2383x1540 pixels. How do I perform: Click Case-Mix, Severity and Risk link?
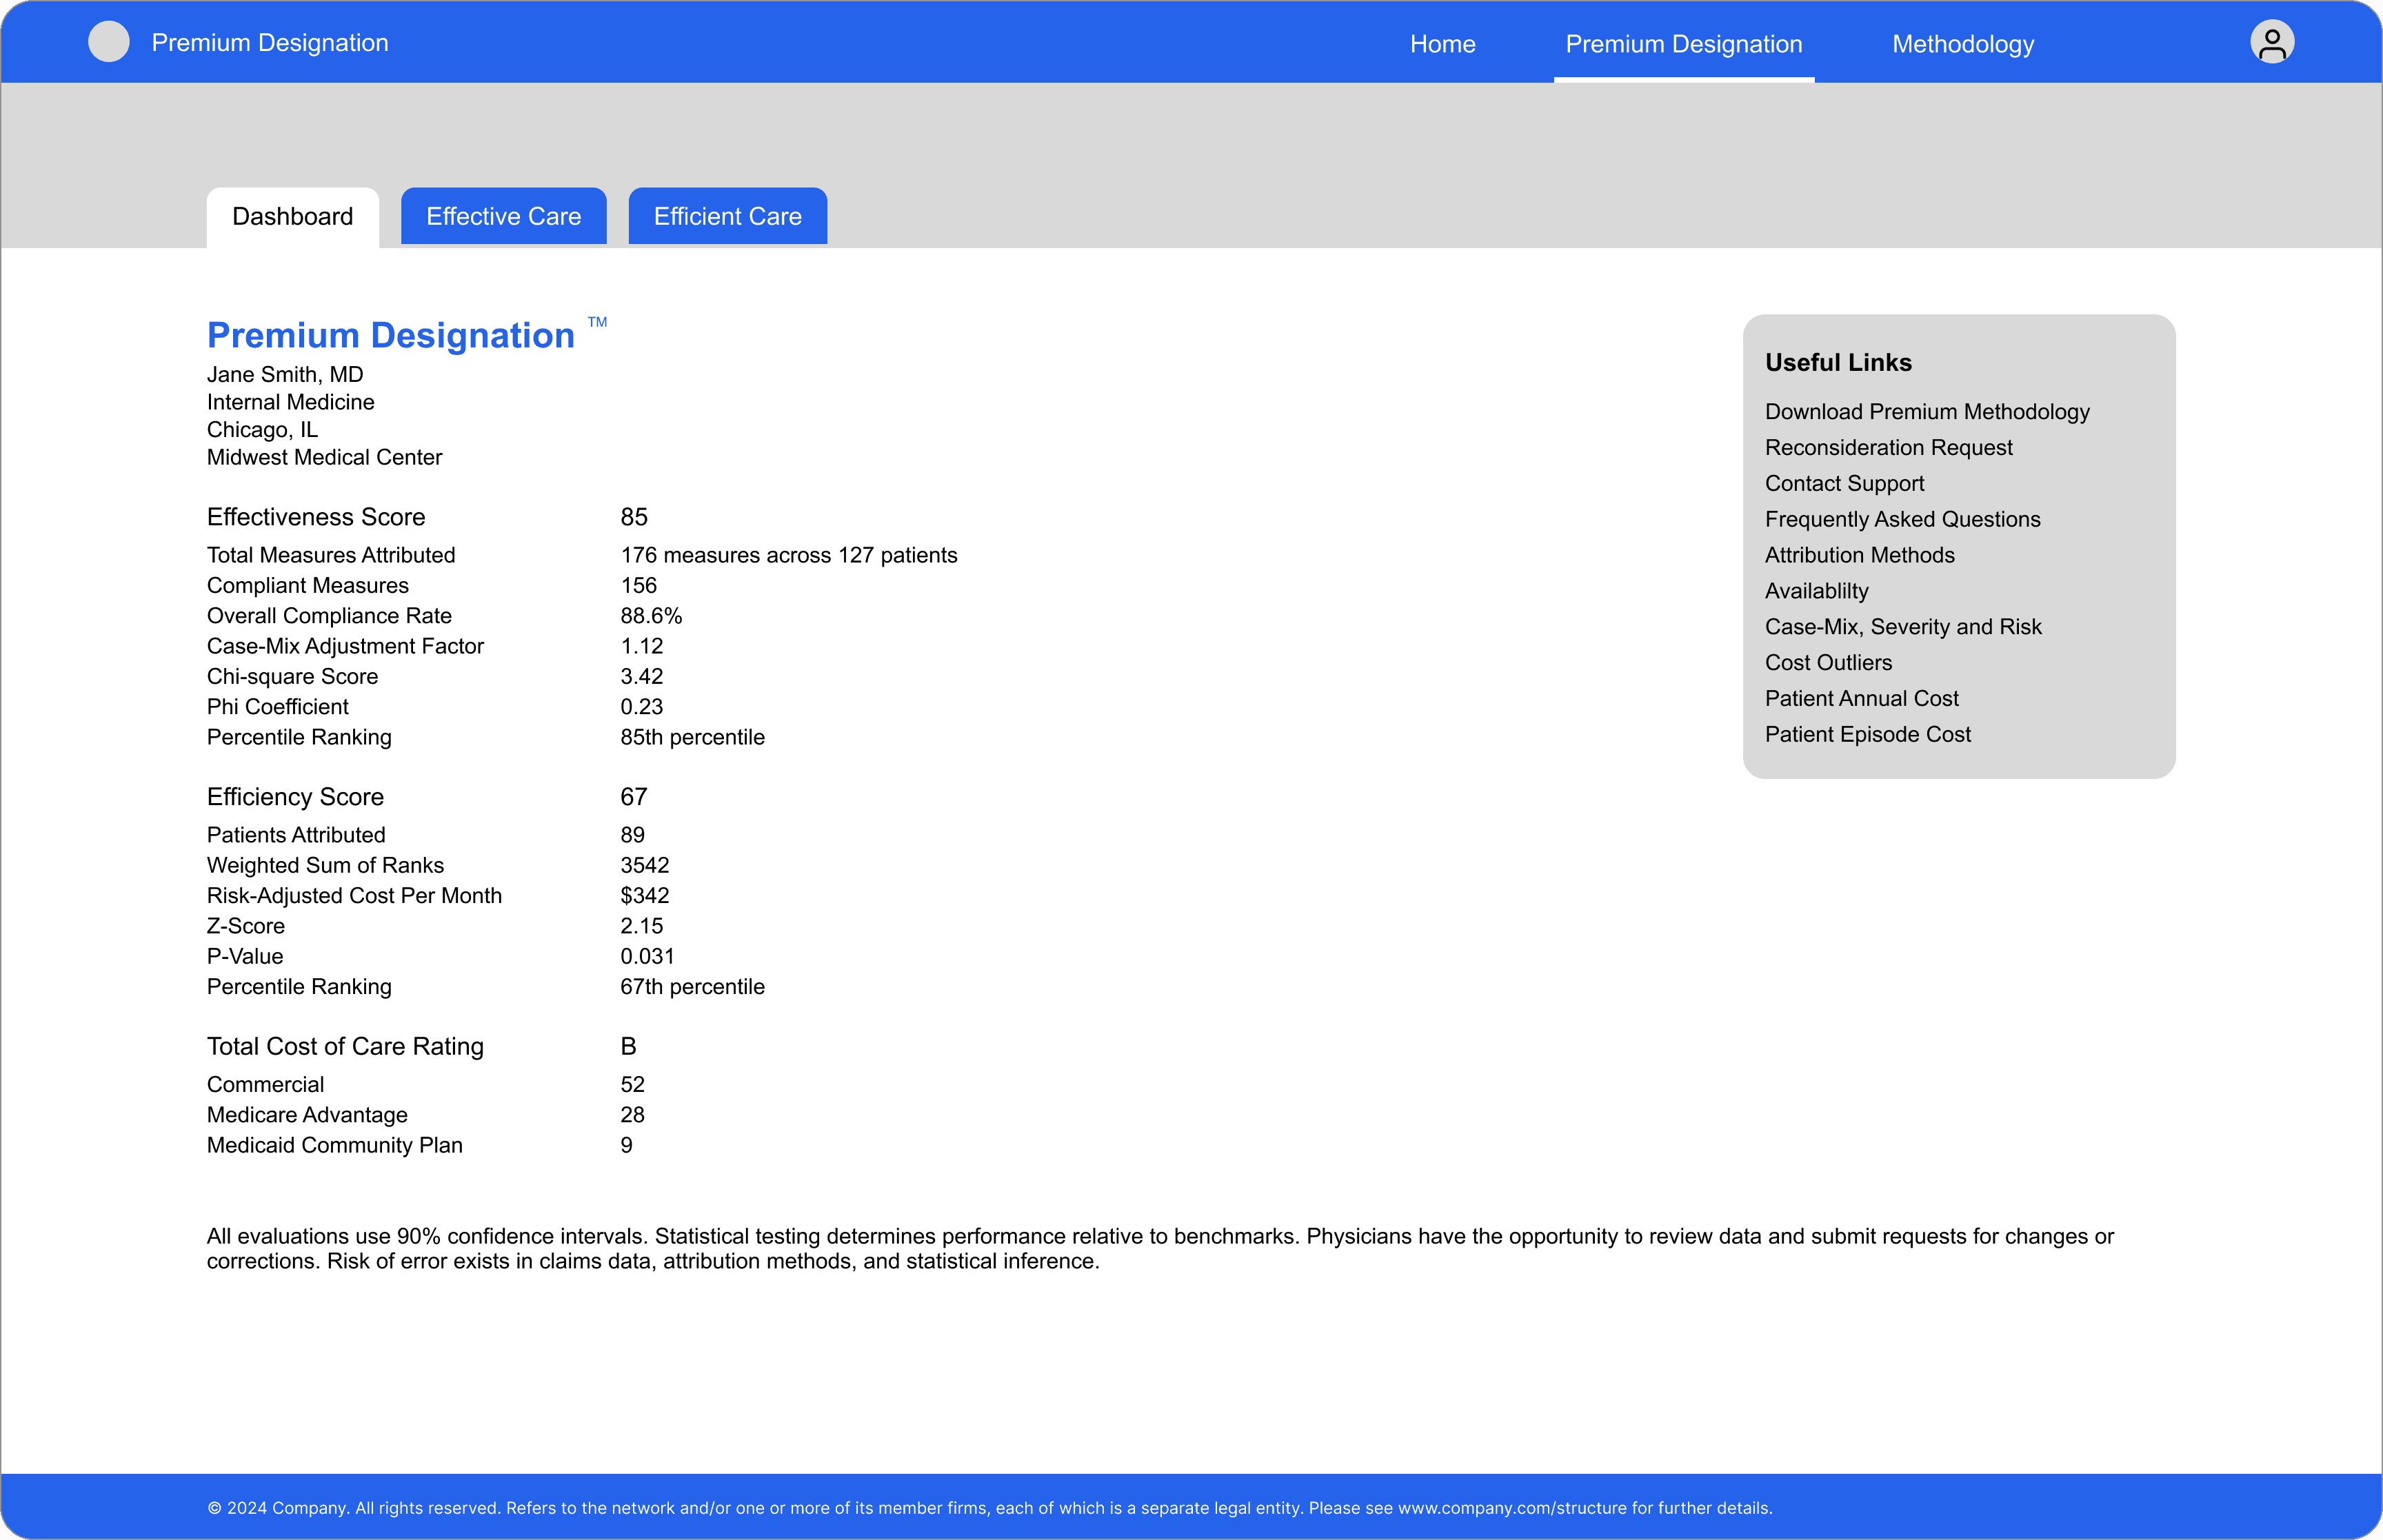coord(1902,627)
